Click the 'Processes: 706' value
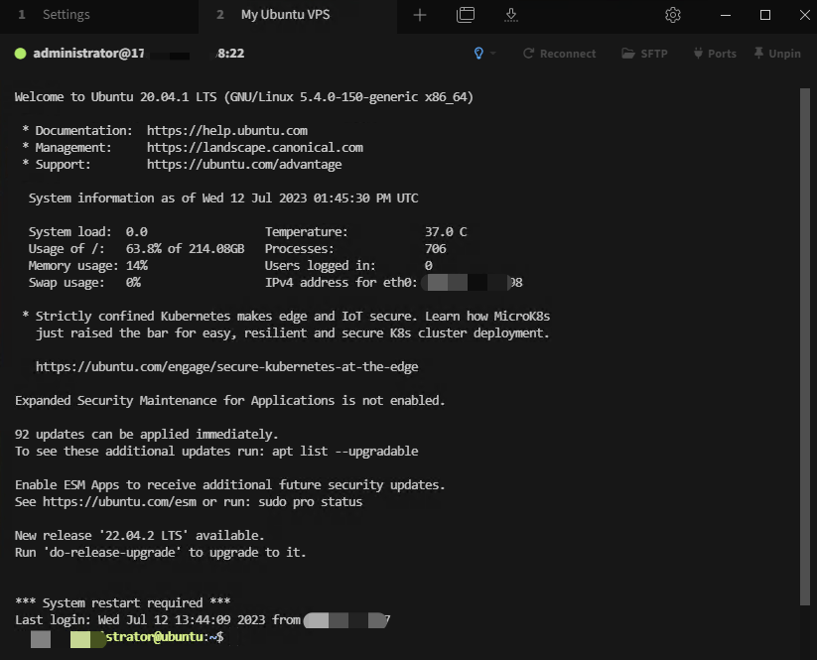817x660 pixels. pyautogui.click(x=436, y=248)
